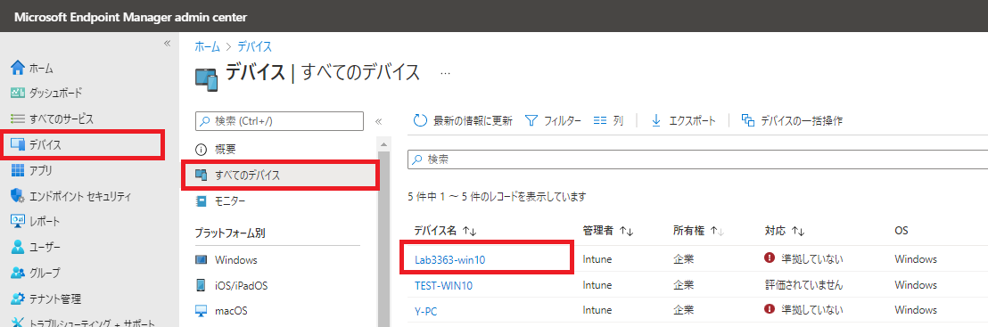Open the アプリ grid icon
Viewport: 988px width, 327px height.
pyautogui.click(x=18, y=170)
